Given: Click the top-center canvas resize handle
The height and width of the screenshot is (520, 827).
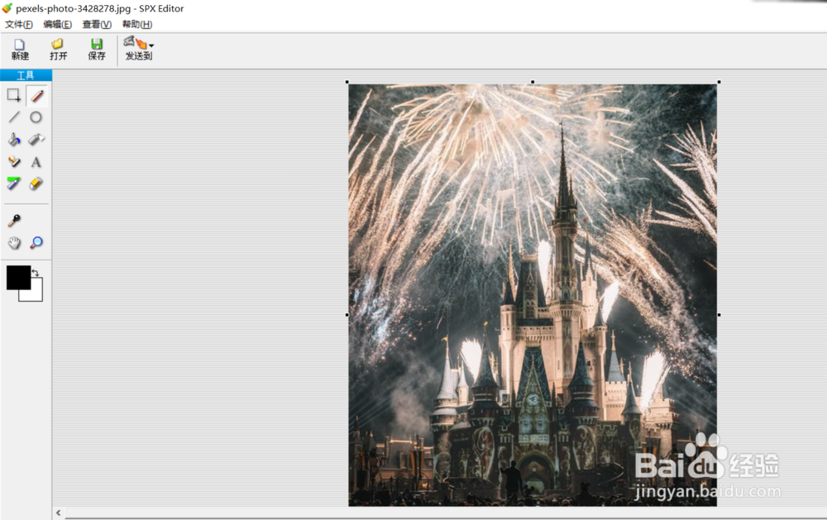Looking at the screenshot, I should [x=533, y=82].
